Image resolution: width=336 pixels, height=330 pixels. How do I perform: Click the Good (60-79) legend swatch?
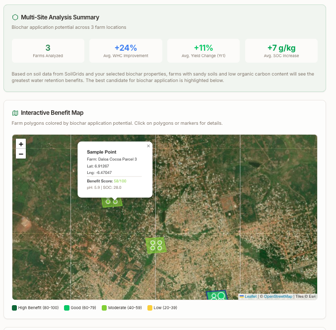pos(67,308)
